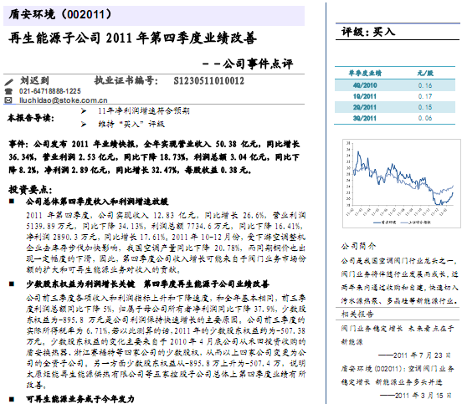Click the telephone icon beside 021-64718888-1225

(x=9, y=91)
